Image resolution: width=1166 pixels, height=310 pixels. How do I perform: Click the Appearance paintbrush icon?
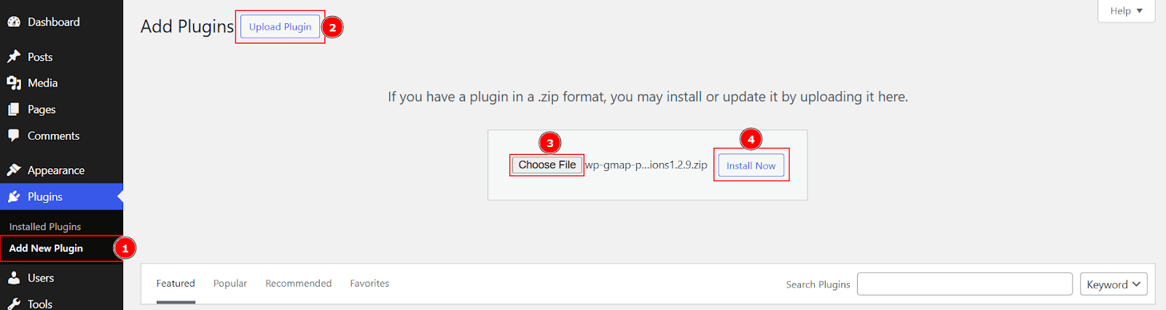point(14,170)
